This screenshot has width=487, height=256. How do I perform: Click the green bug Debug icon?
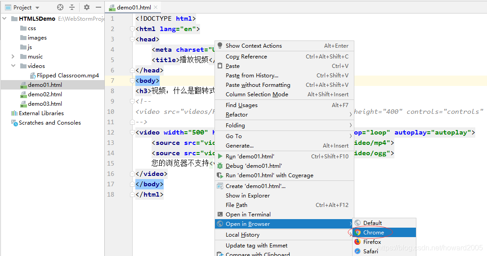click(220, 166)
